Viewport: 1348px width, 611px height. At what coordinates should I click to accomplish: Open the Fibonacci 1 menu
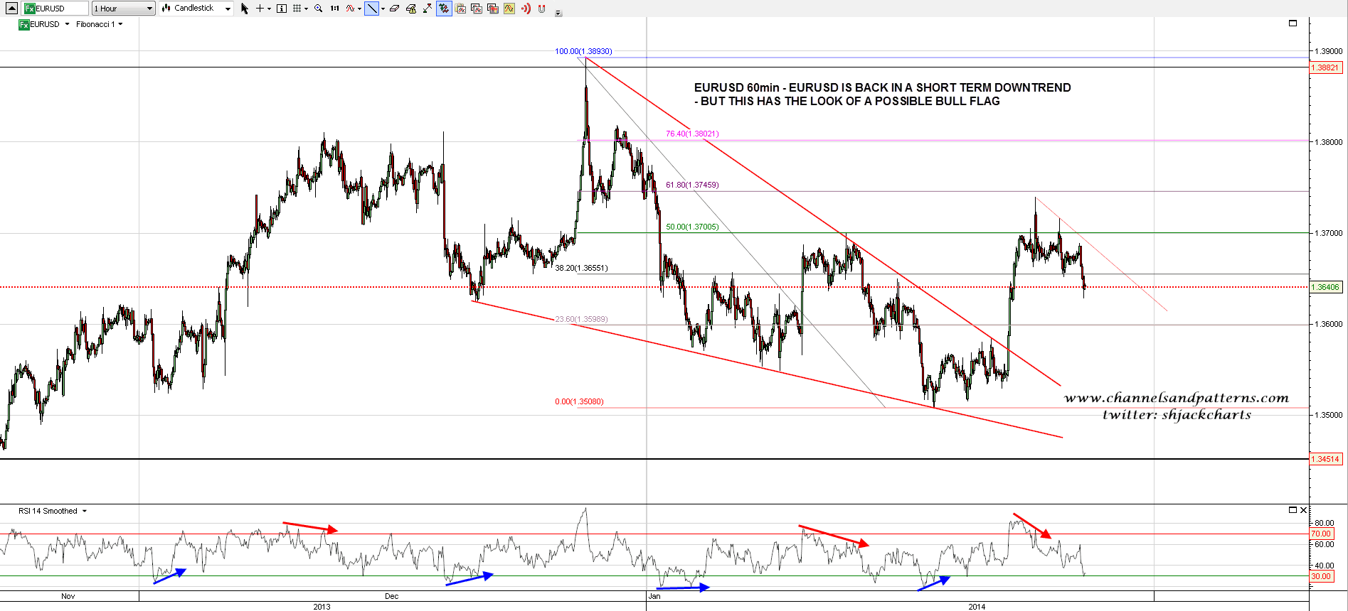pos(99,24)
